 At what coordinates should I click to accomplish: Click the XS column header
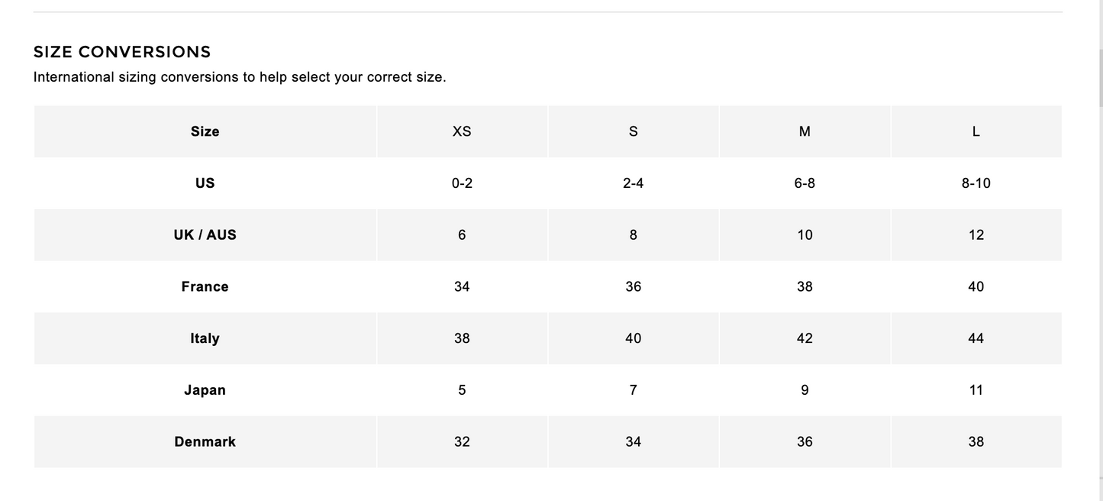[462, 131]
